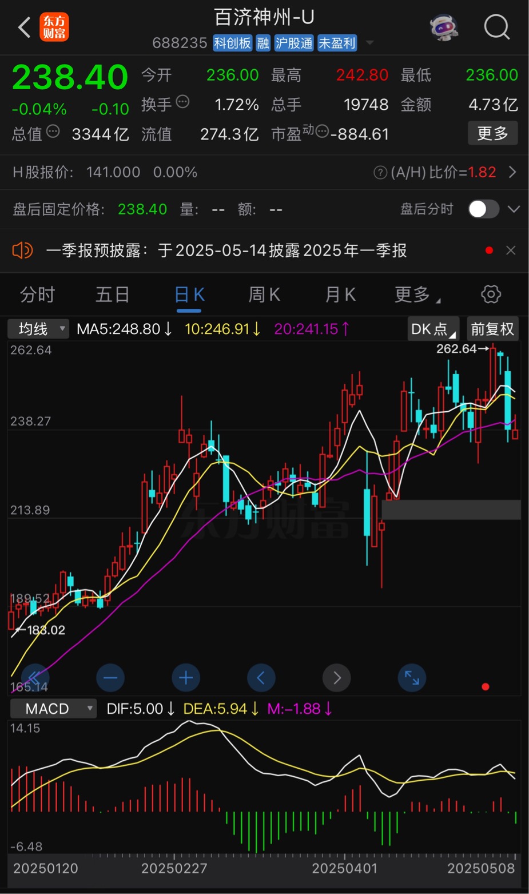Screen dimensions: 529x894
Task: Tap the 科创板 tag
Action: [233, 43]
